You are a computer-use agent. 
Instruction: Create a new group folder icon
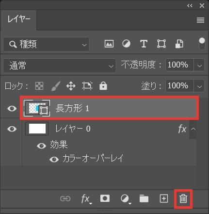144,198
